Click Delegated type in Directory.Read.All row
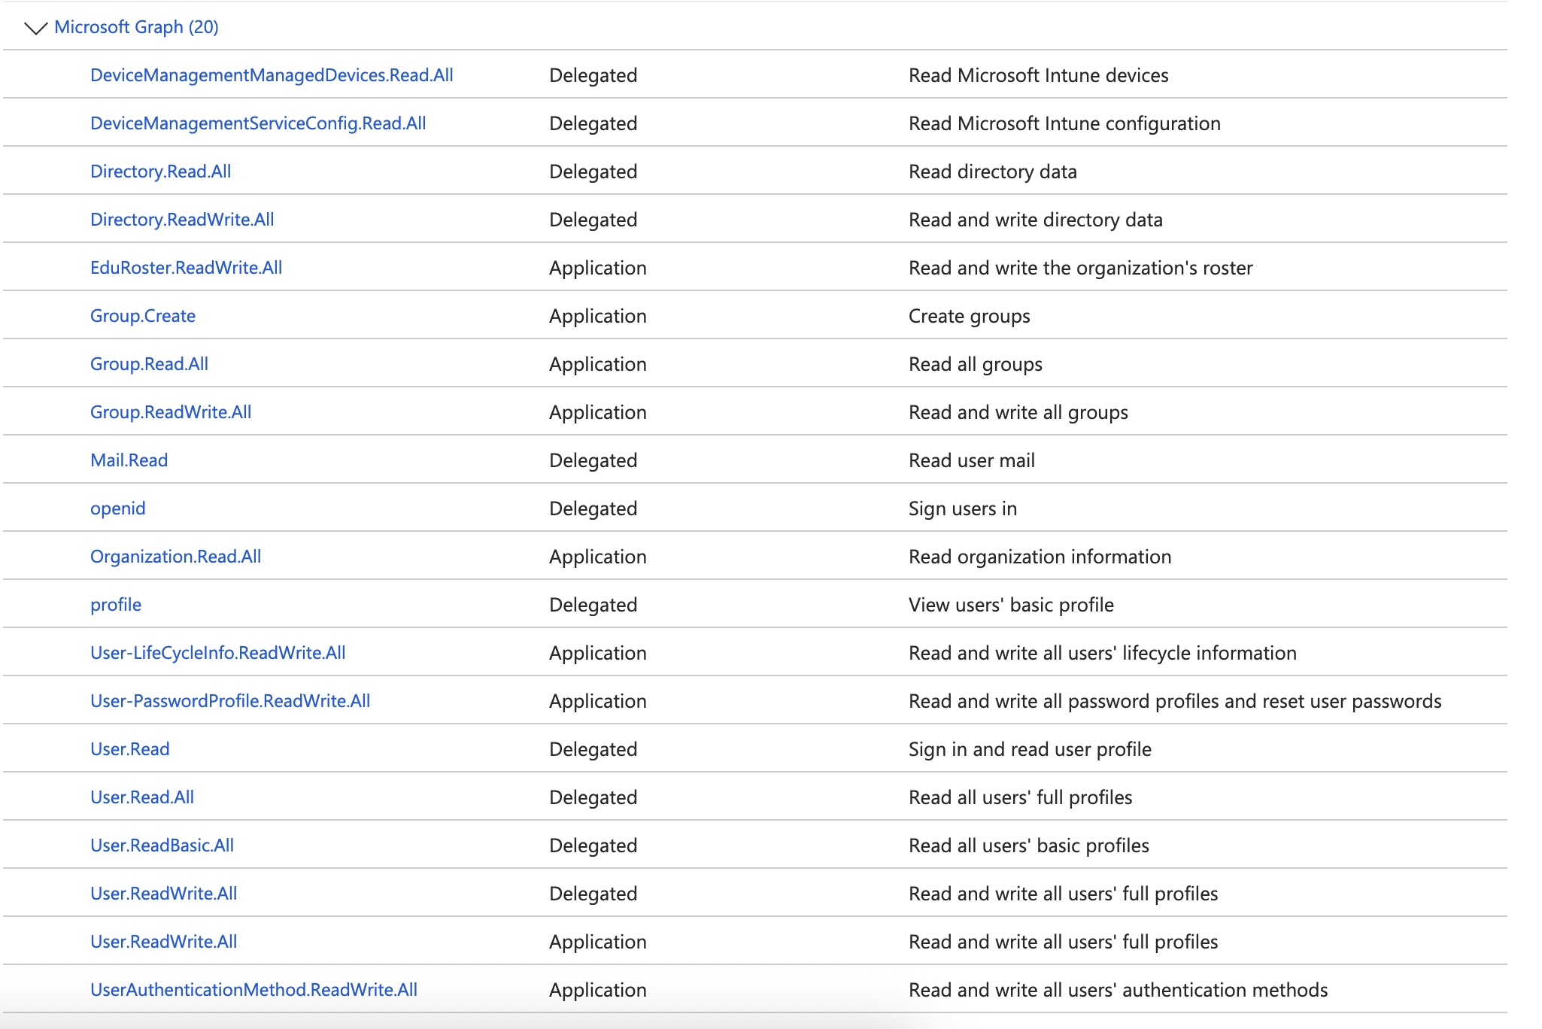 coord(593,171)
